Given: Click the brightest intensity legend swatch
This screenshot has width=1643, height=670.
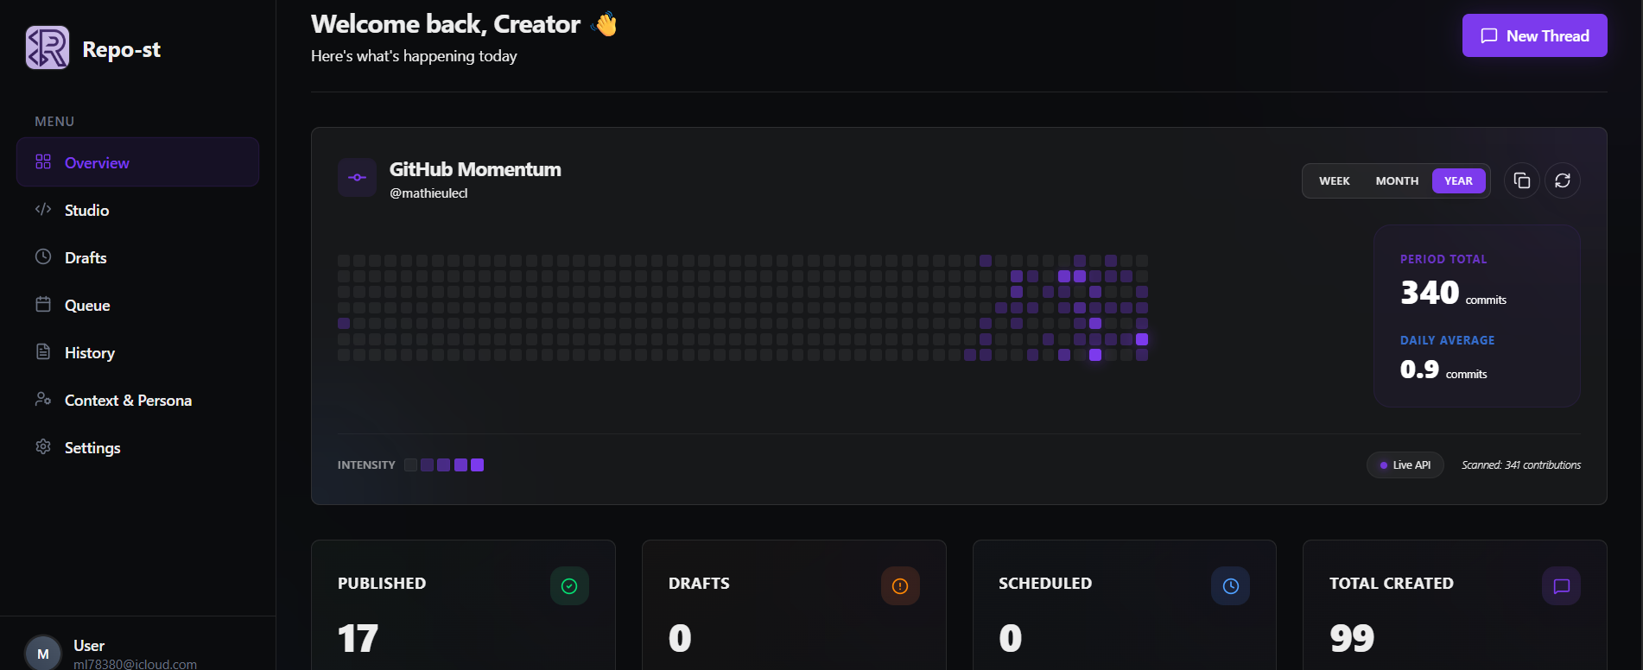Looking at the screenshot, I should coord(477,465).
